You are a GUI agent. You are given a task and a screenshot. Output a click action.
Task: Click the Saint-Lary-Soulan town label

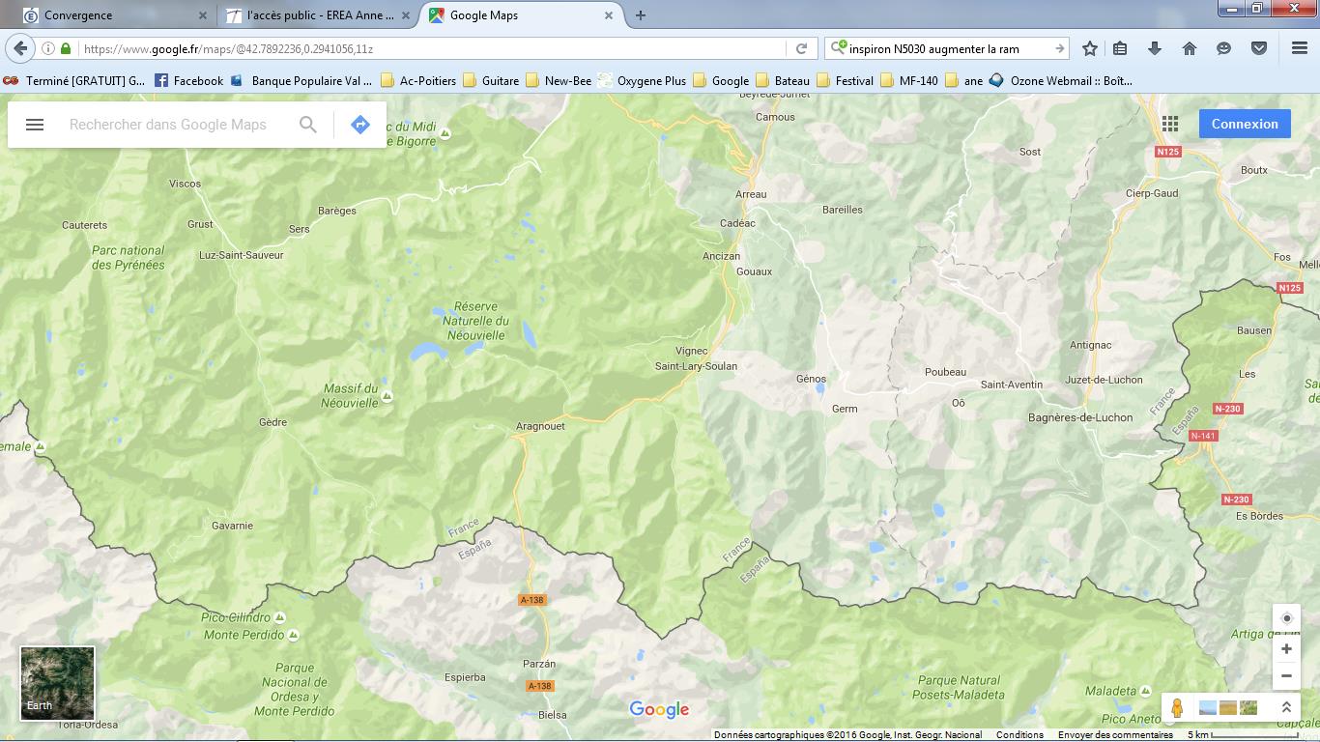click(696, 366)
